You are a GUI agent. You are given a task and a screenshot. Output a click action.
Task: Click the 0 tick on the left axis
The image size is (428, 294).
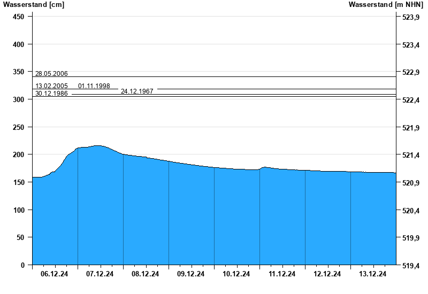22,265
